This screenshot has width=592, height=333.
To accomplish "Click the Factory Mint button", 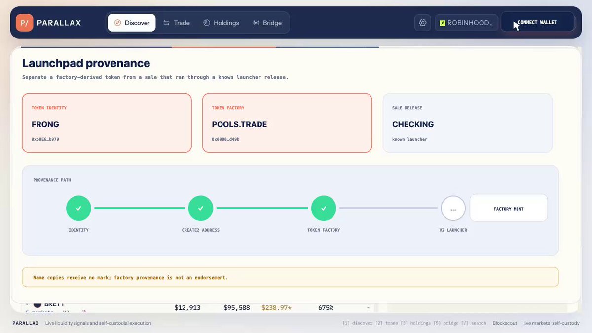I will [509, 208].
